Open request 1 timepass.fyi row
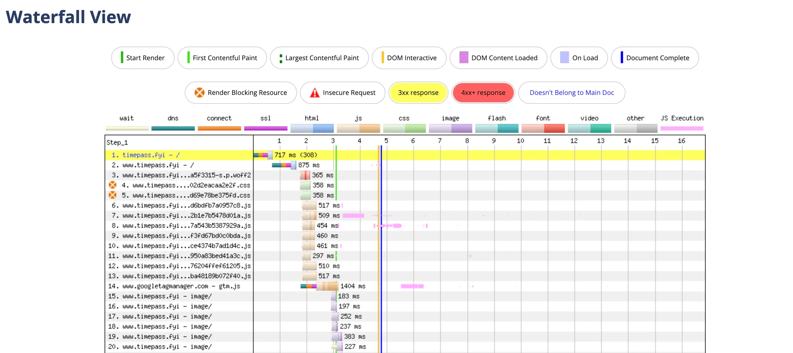The height and width of the screenshot is (353, 793). pos(145,155)
